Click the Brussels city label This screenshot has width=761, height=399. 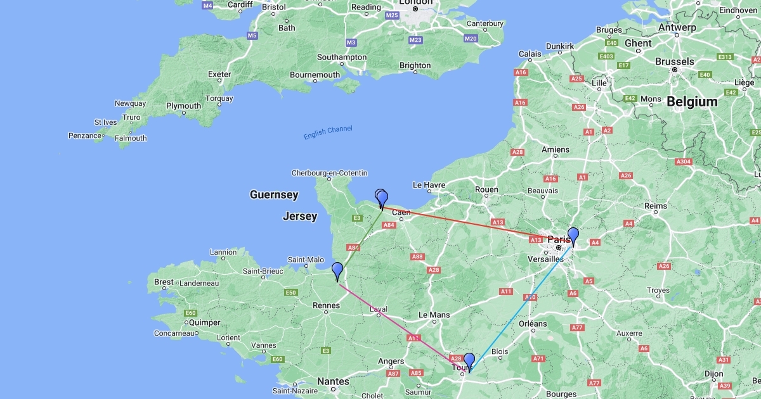point(675,61)
